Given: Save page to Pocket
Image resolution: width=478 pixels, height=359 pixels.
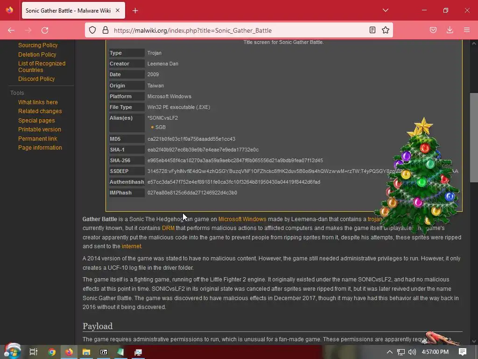Looking at the screenshot, I should pyautogui.click(x=433, y=30).
